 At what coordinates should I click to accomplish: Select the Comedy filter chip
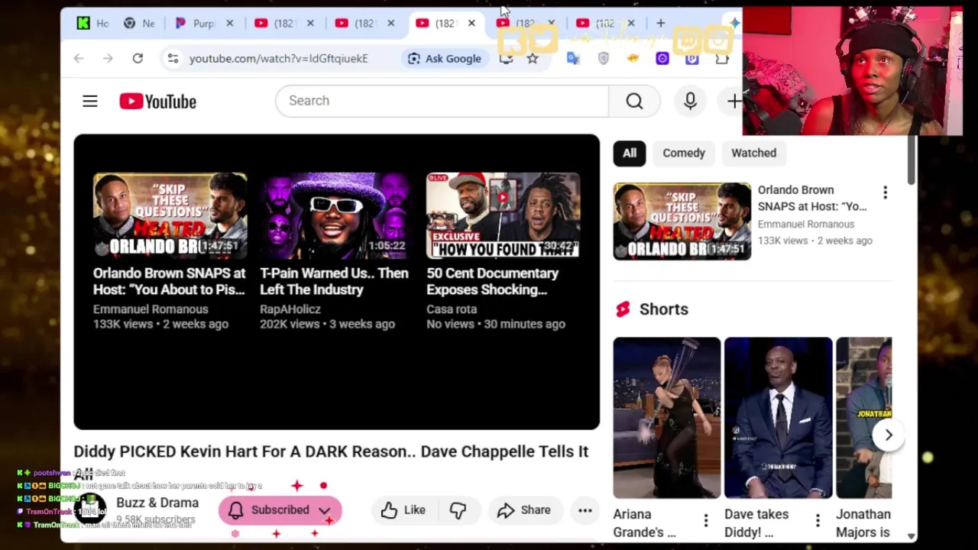(x=684, y=153)
